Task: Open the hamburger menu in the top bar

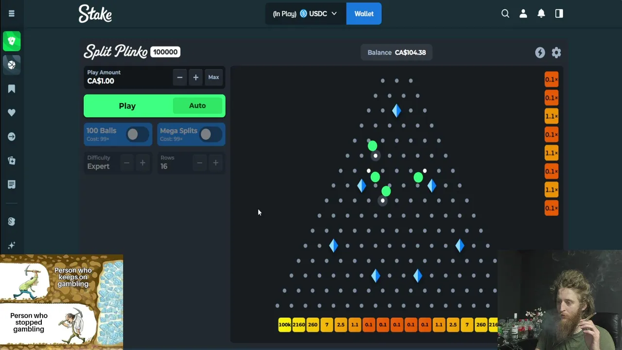Action: click(12, 14)
